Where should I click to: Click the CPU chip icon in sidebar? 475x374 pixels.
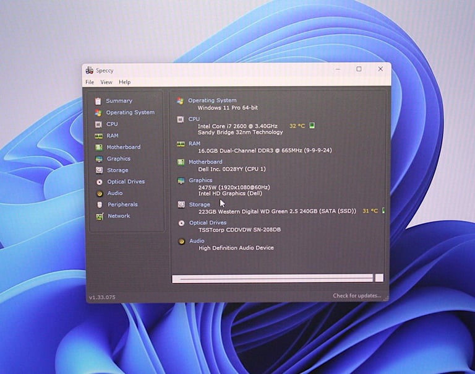(98, 124)
